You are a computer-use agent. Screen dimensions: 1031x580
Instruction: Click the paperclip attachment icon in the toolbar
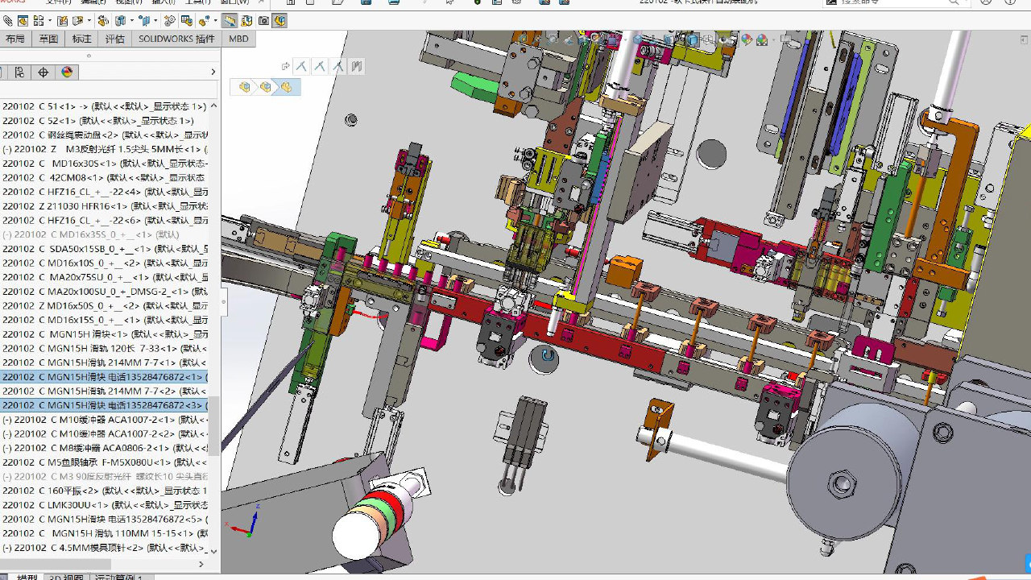pyautogui.click(x=7, y=20)
